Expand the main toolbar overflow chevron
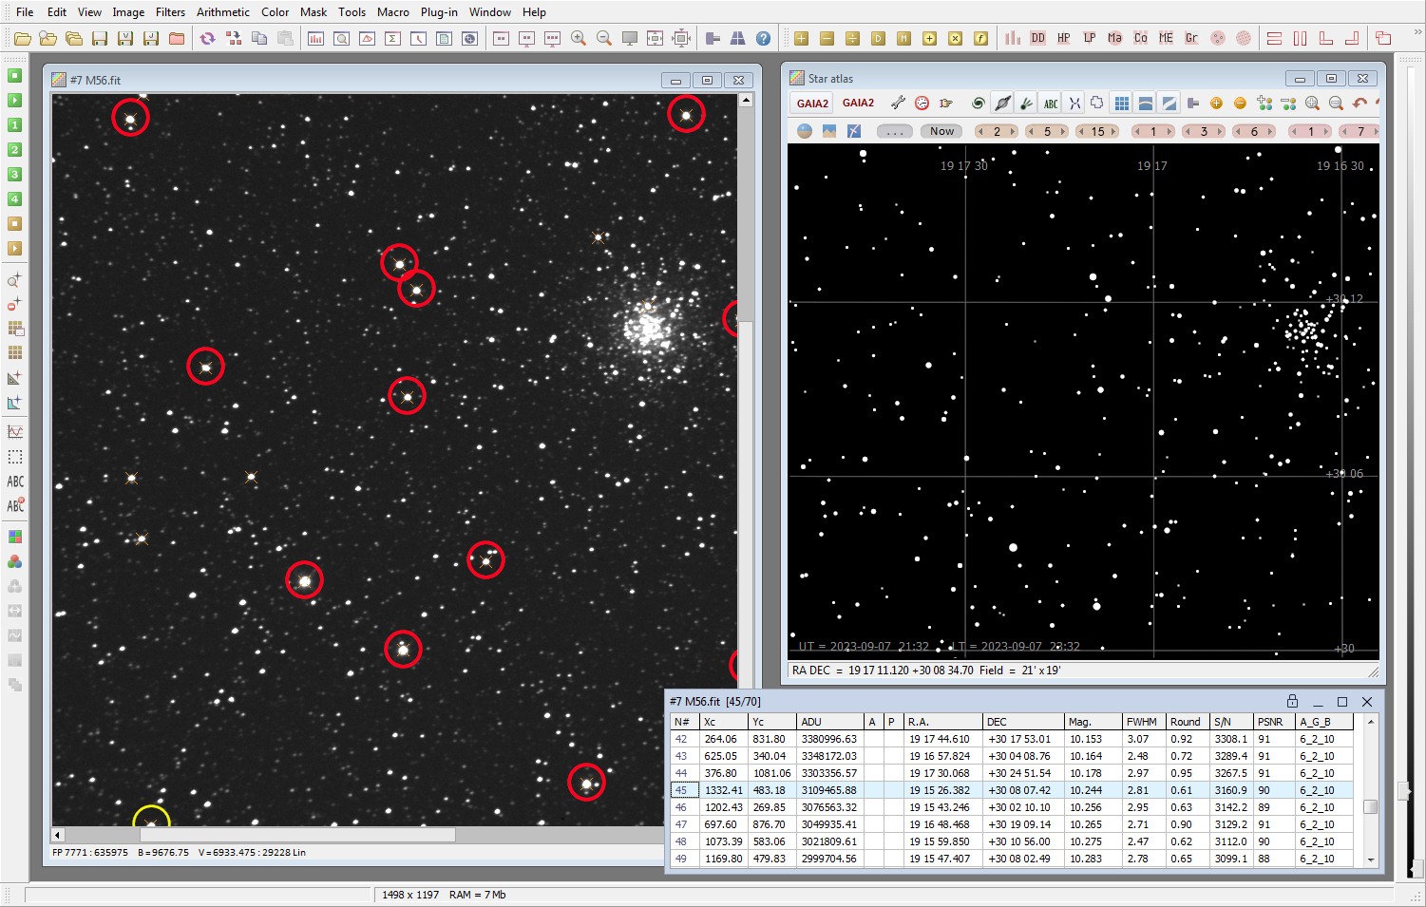This screenshot has width=1426, height=907. [x=1417, y=31]
